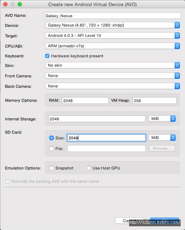Open the Target dropdown showing Android 4.0.3

112,35
